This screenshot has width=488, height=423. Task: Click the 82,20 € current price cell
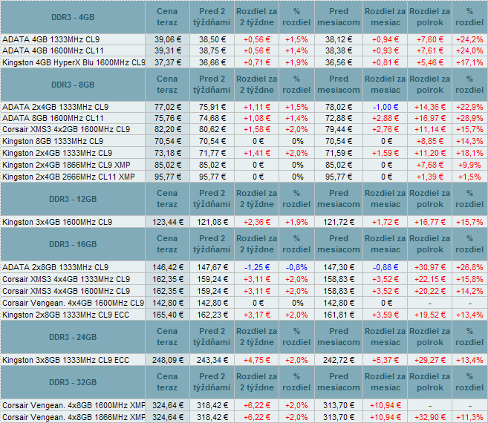click(x=167, y=129)
